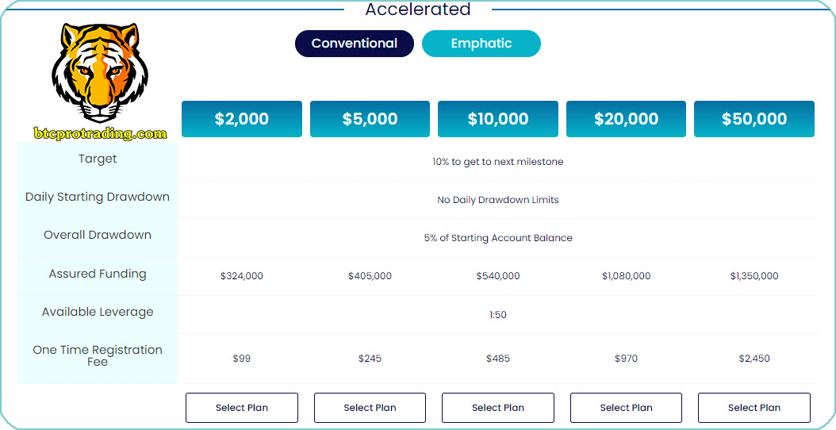Viewport: 836px width, 430px height.
Task: Click the $1,350,000 assured funding value
Action: (754, 276)
